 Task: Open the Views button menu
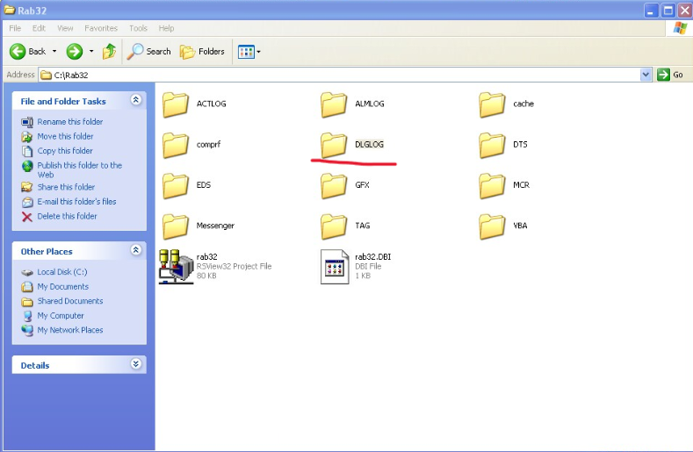(x=249, y=52)
